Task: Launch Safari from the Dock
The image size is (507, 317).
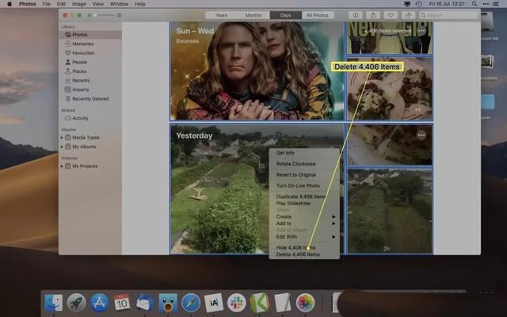Action: 191,302
